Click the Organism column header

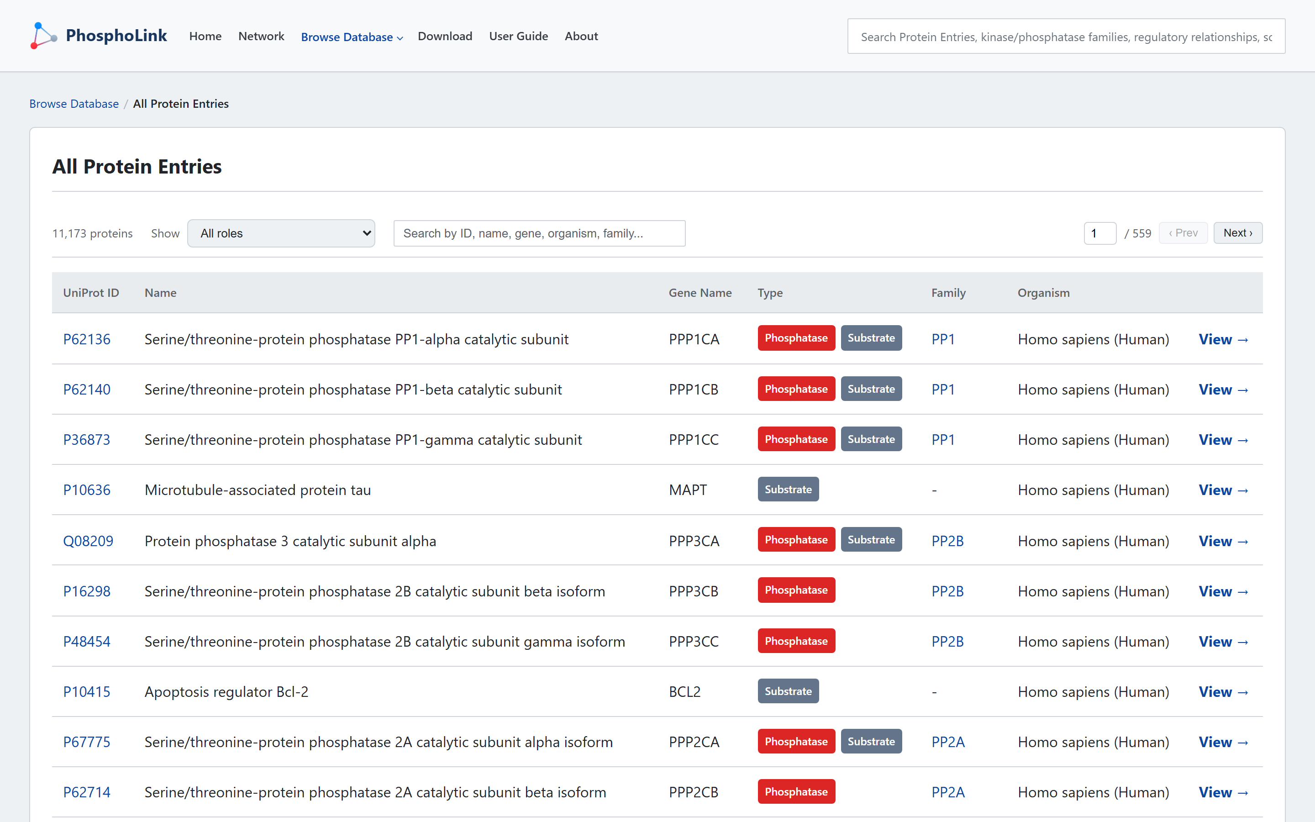1043,292
